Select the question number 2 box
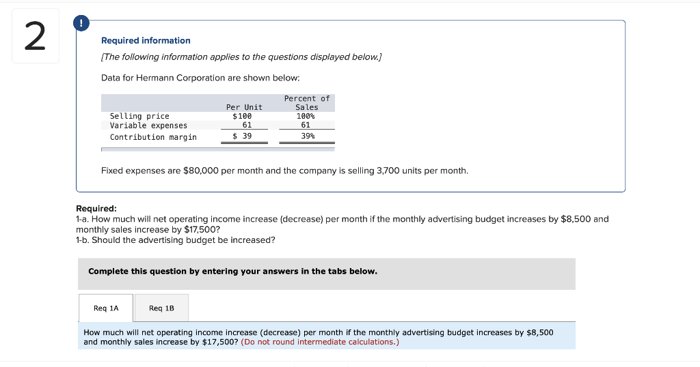700x367 pixels. click(36, 36)
